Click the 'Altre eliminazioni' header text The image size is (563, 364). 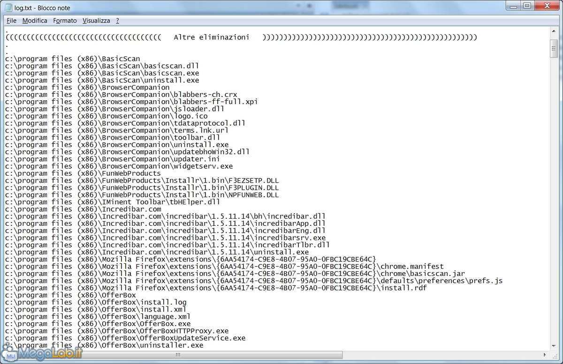(212, 37)
